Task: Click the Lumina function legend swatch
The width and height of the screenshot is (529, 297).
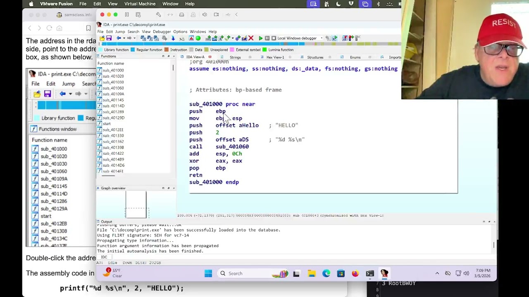Action: tap(264, 50)
